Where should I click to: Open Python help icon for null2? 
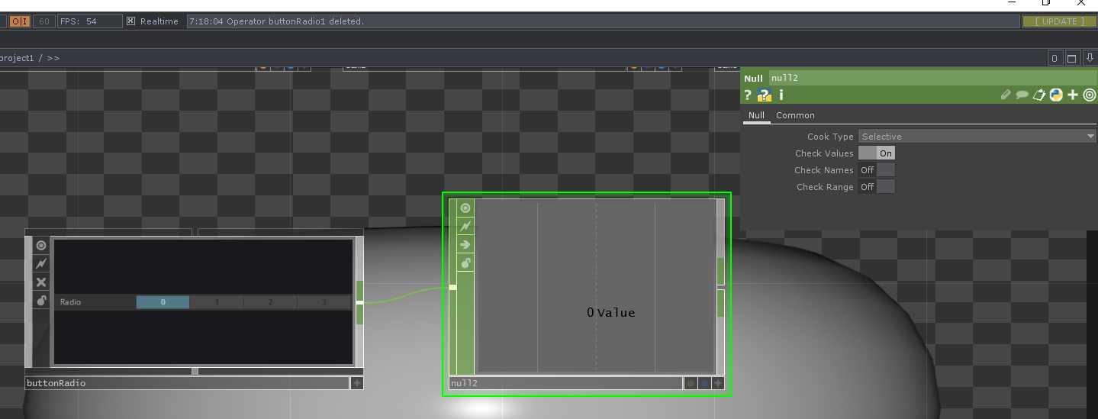[765, 95]
